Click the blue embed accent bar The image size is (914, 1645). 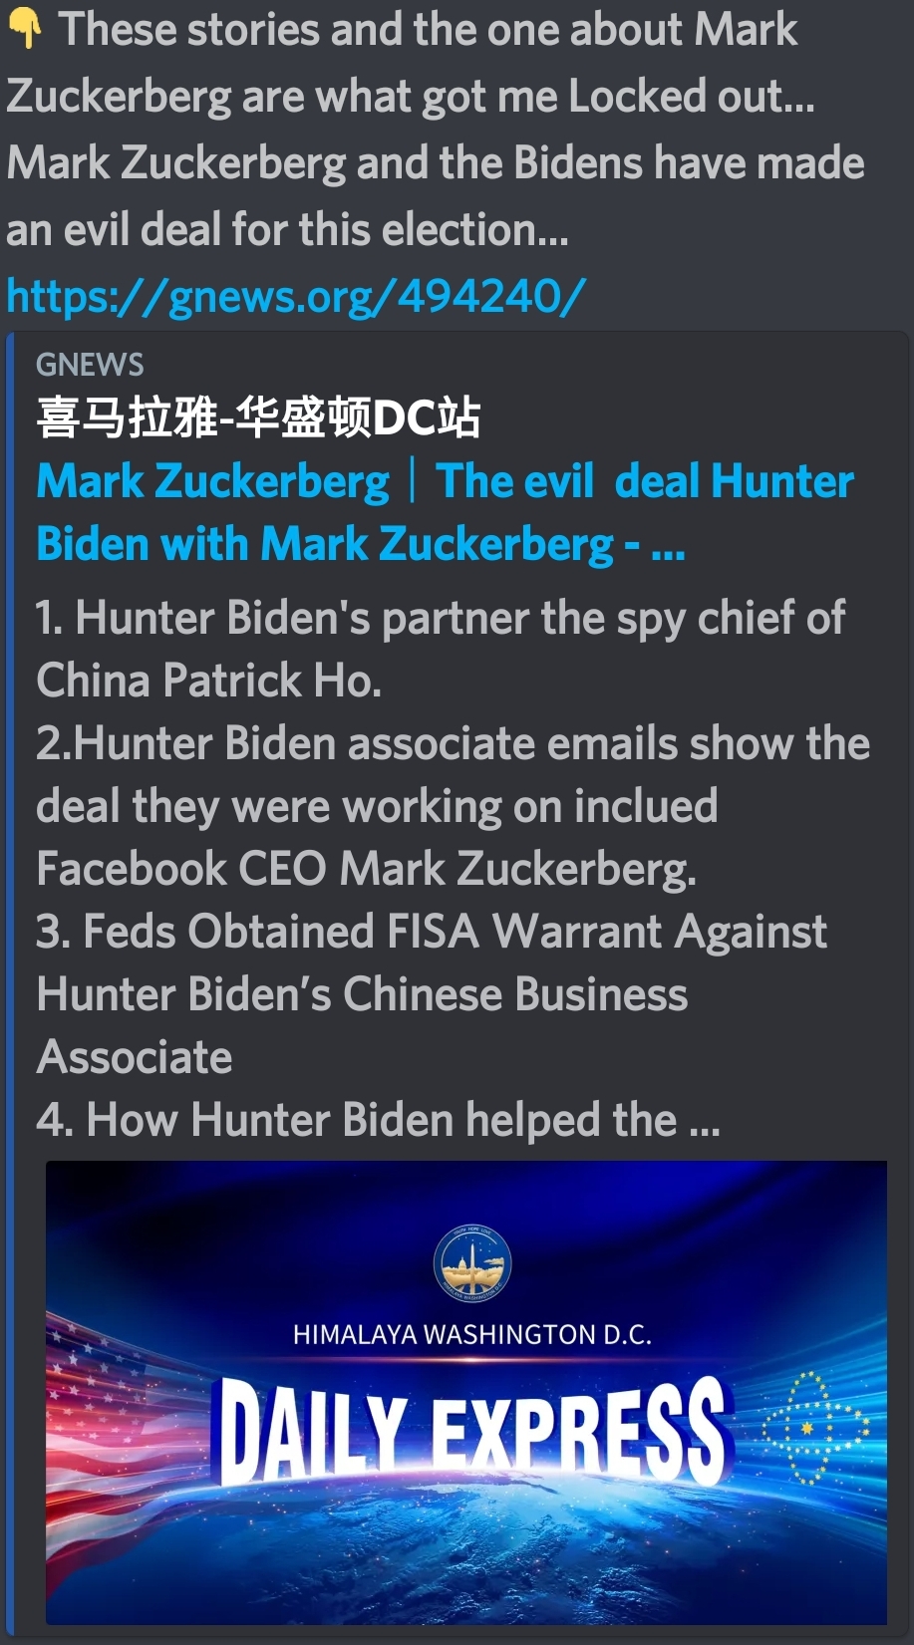pyautogui.click(x=11, y=986)
